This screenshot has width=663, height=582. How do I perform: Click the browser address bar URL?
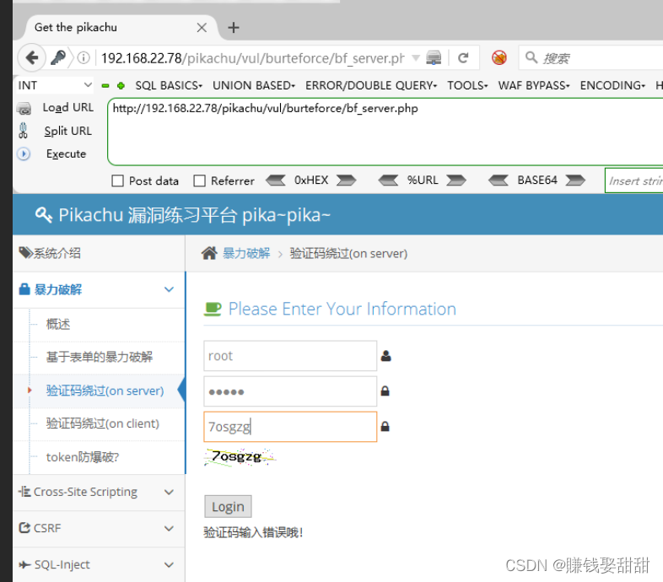[253, 58]
